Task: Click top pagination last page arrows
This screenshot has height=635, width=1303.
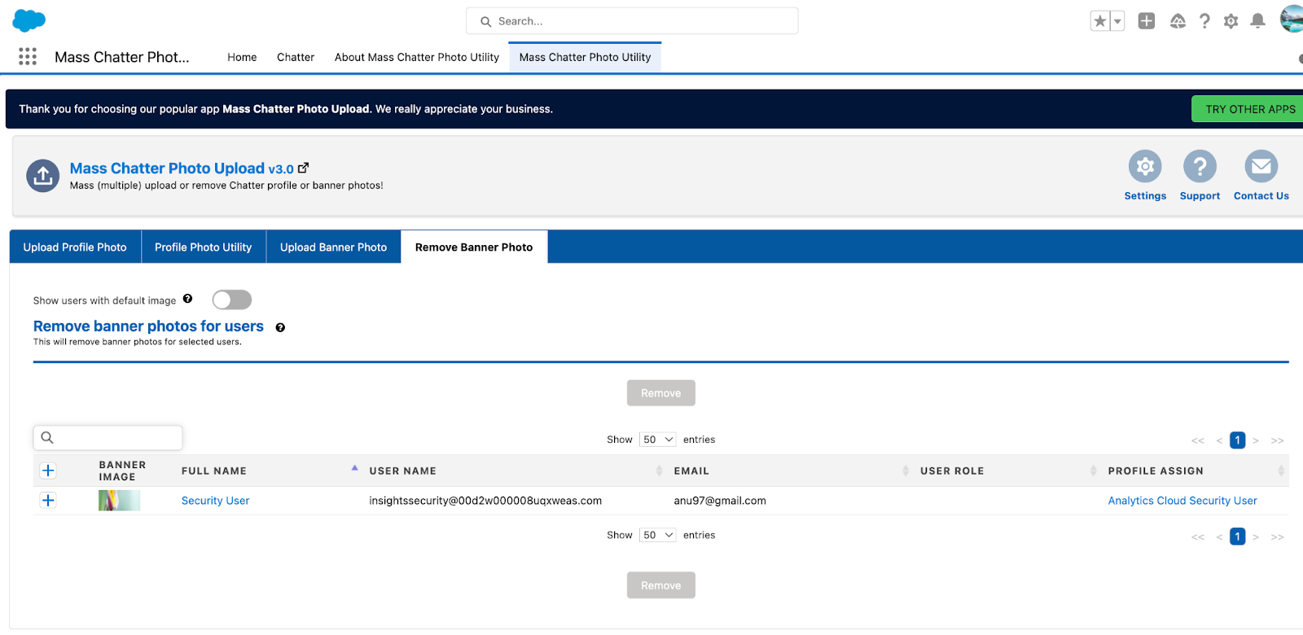Action: (x=1277, y=440)
